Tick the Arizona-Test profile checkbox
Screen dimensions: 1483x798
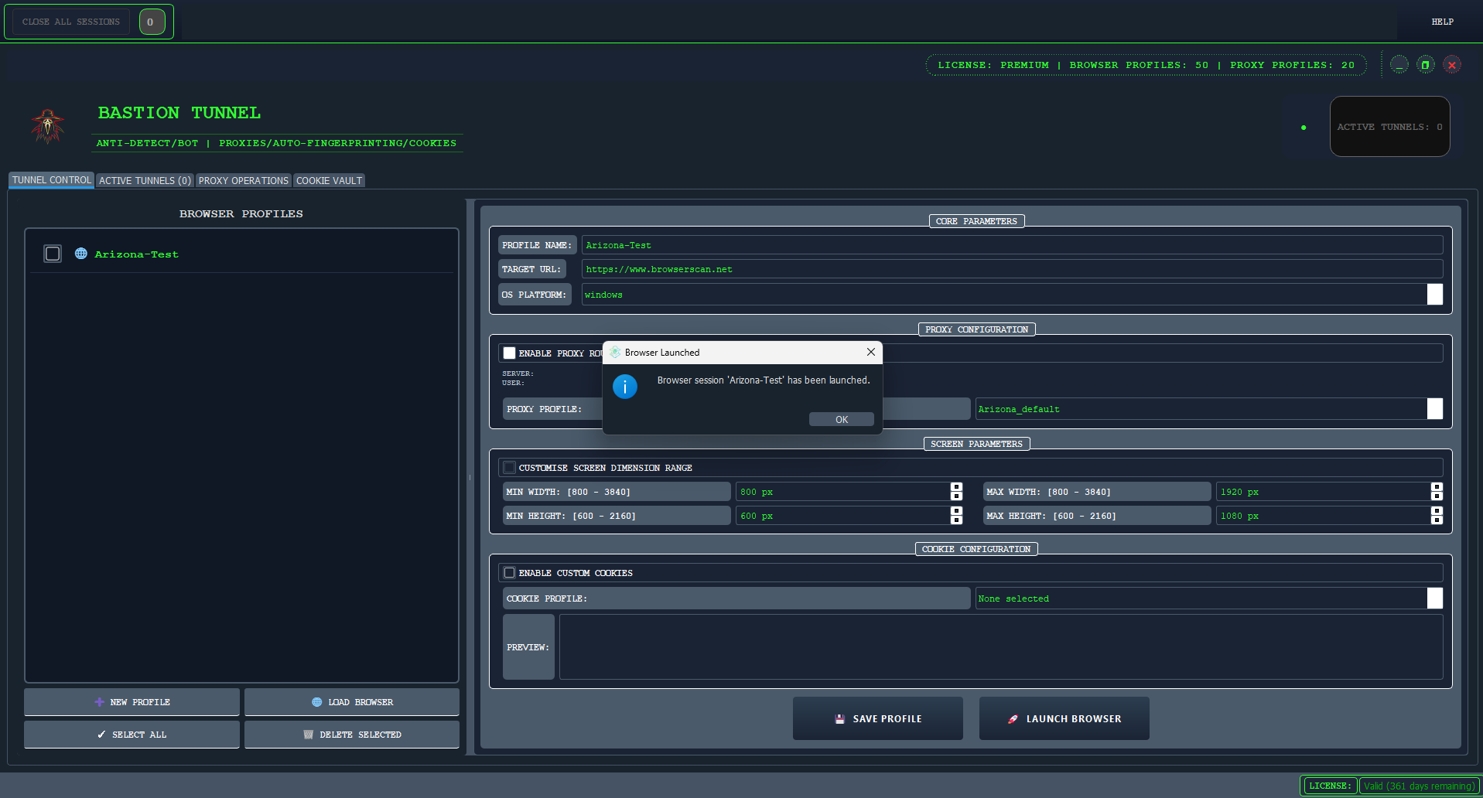[53, 254]
